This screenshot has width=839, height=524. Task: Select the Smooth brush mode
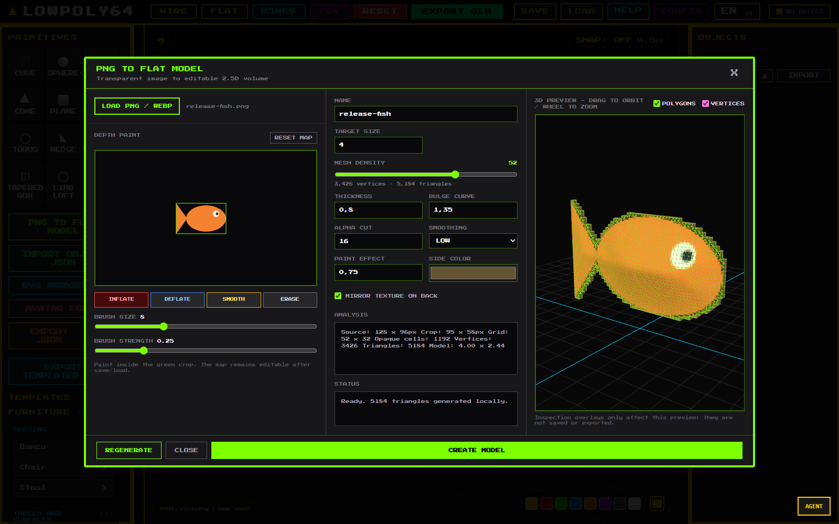pos(233,299)
